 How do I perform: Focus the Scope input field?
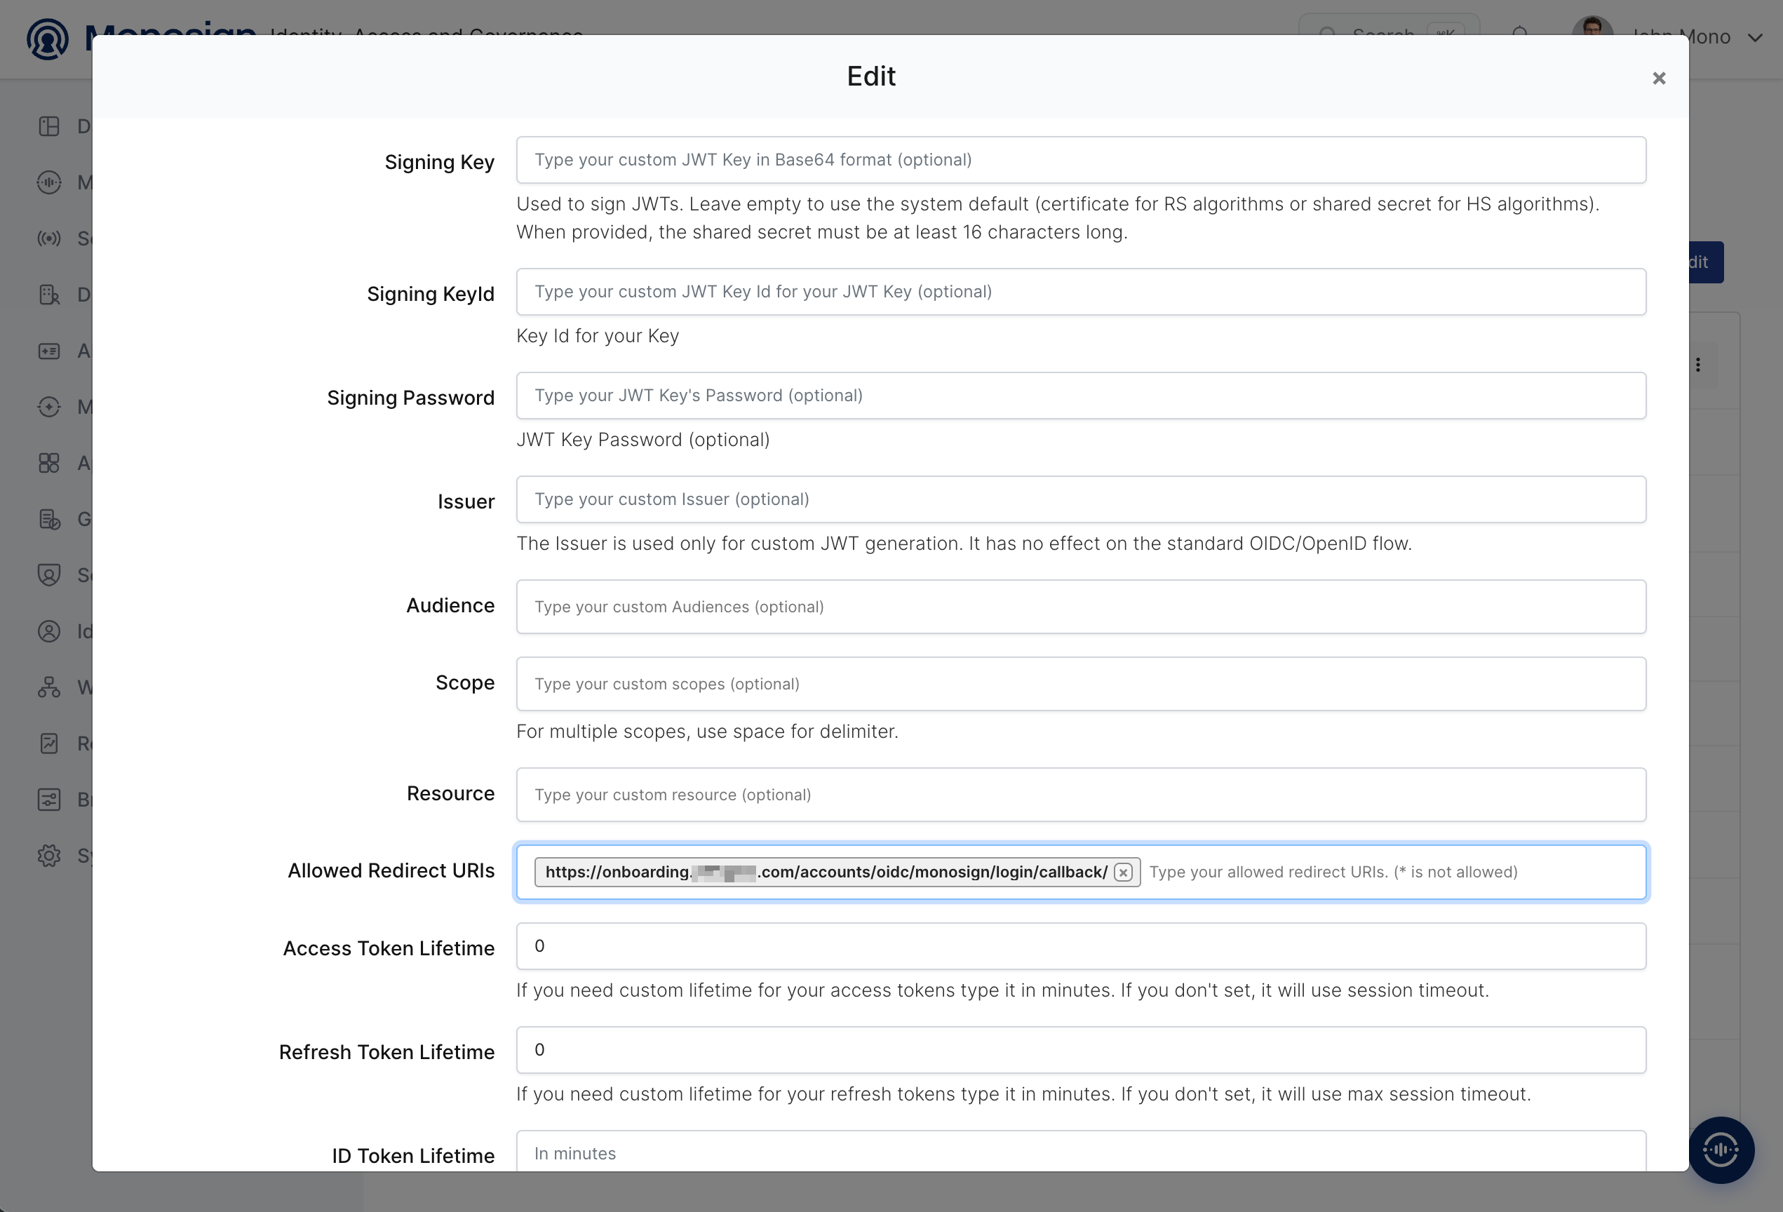pos(1080,683)
